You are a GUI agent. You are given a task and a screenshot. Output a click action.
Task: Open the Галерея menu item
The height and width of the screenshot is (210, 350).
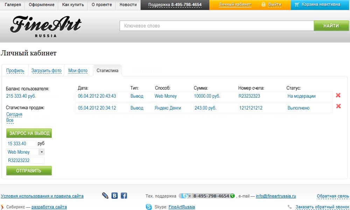pos(13,5)
